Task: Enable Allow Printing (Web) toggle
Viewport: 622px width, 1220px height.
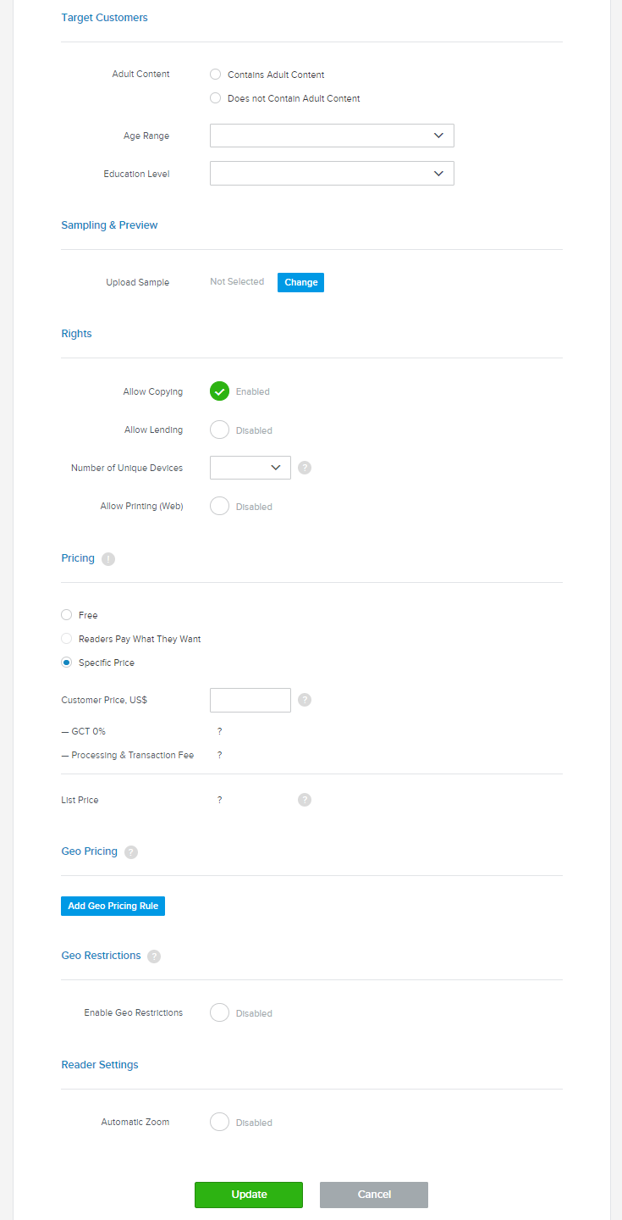Action: (x=220, y=506)
